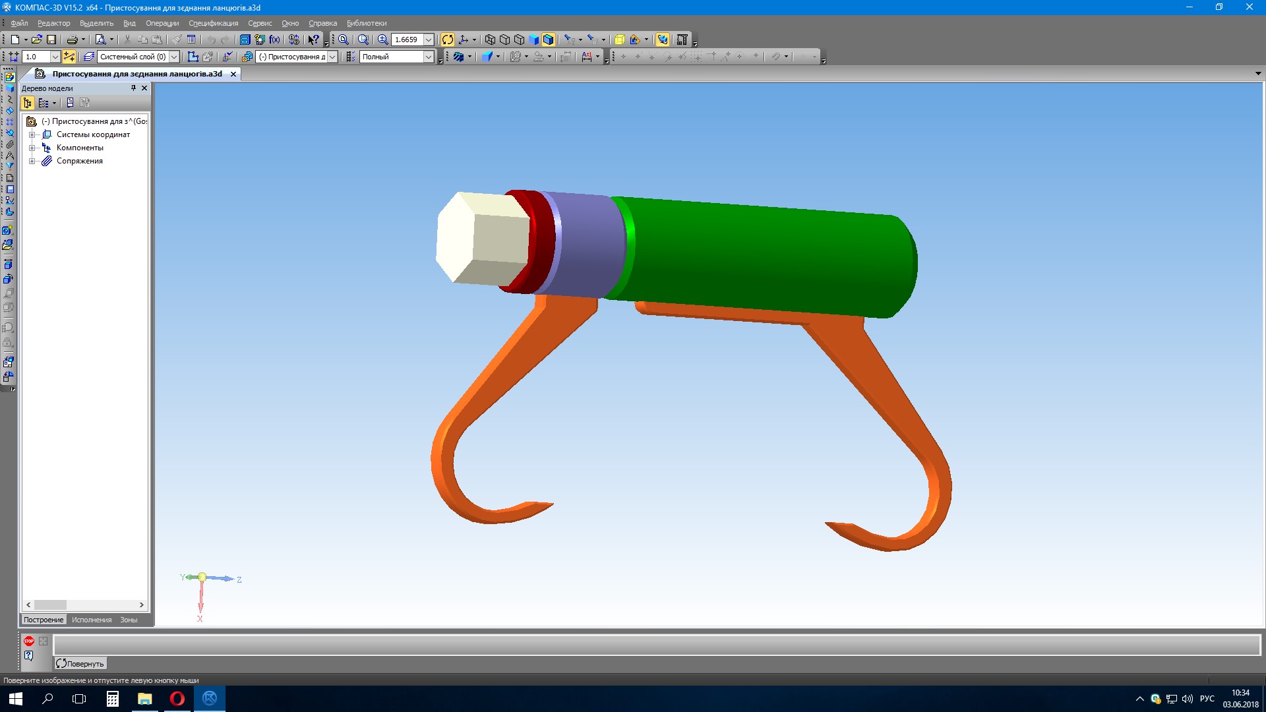Open Windows Start menu
1266x712 pixels.
(16, 699)
